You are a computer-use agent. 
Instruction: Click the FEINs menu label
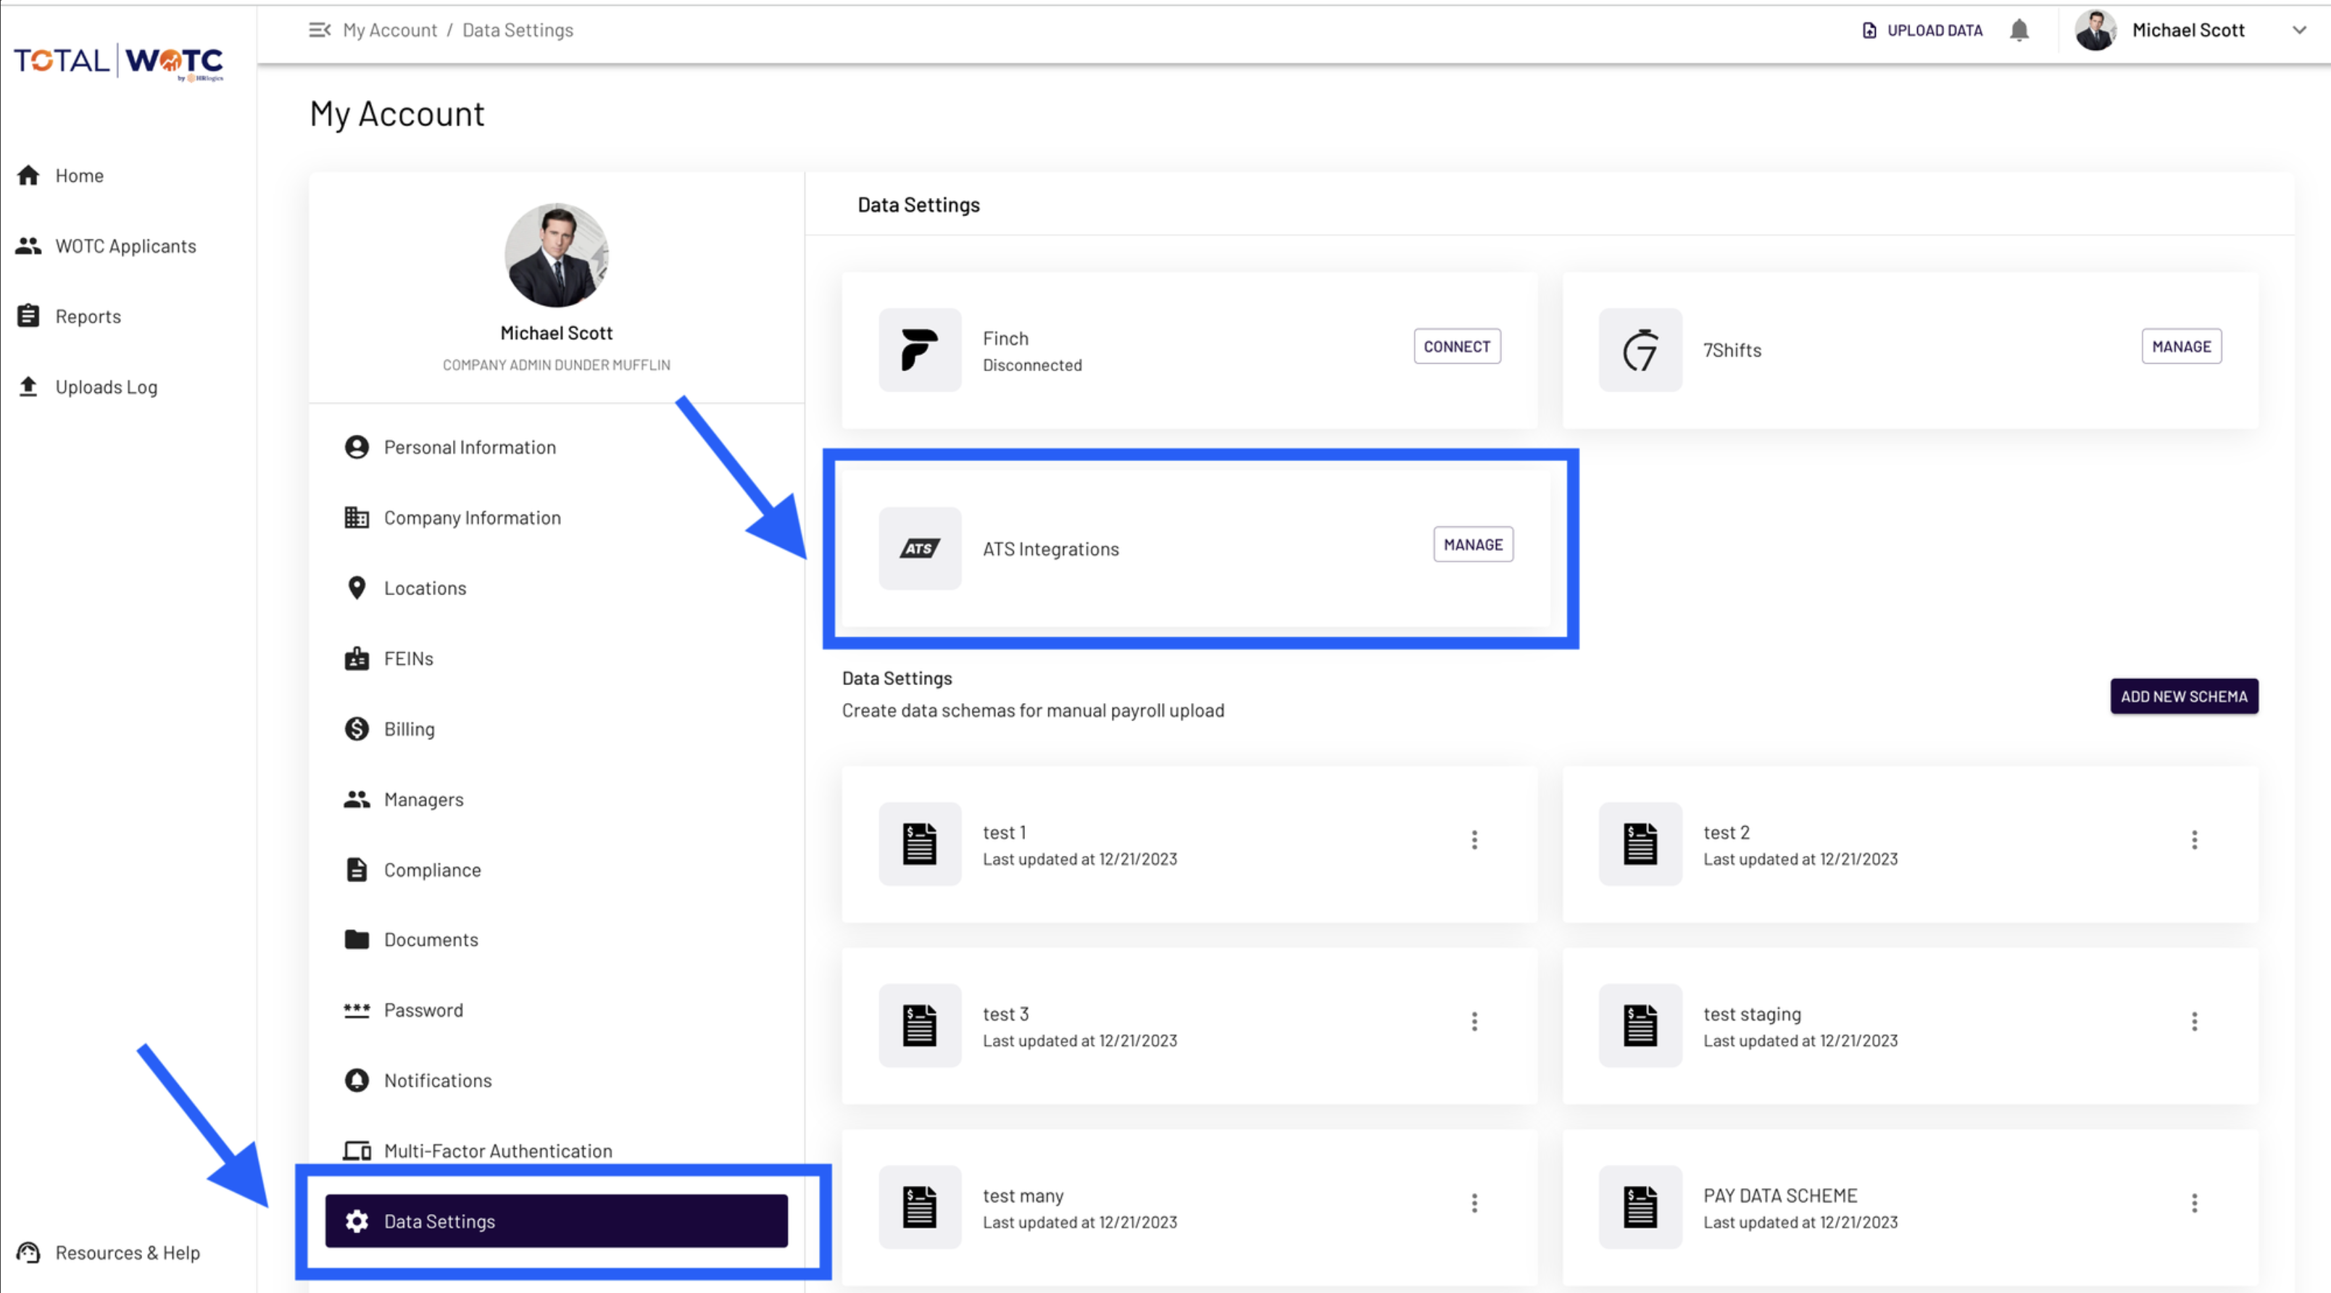[x=409, y=659]
